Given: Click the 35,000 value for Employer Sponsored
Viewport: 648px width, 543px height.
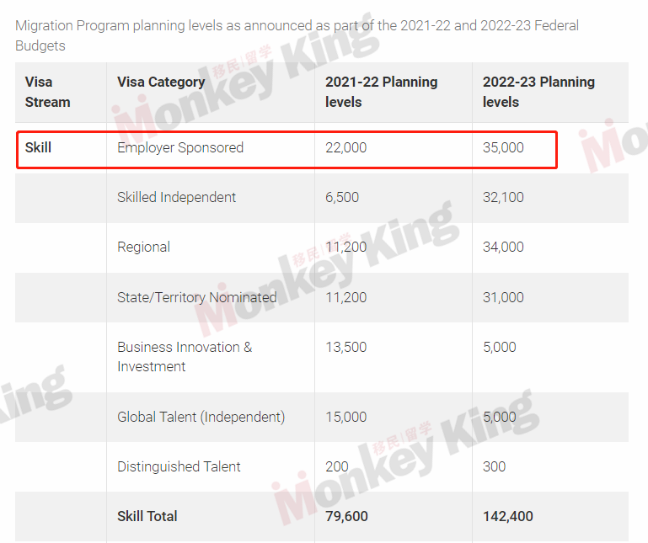Looking at the screenshot, I should [x=503, y=147].
